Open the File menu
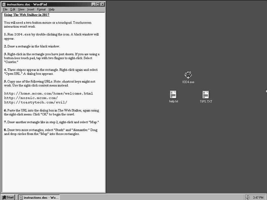Image resolution: width=267 pixels, height=200 pixels. tap(5, 9)
